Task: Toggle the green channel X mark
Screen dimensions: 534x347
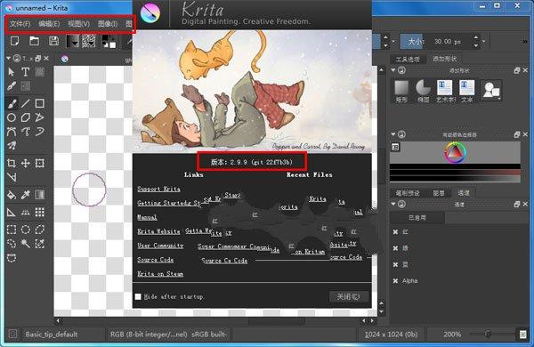Action: coord(395,248)
